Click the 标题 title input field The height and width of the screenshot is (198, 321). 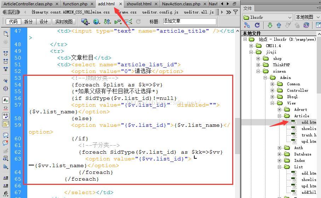click(189, 21)
